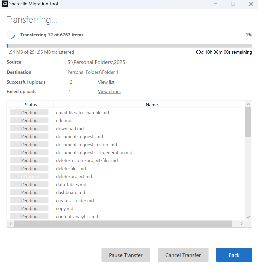Pause the transfer with Pause Transfer button
258x266 pixels.
[x=126, y=255]
